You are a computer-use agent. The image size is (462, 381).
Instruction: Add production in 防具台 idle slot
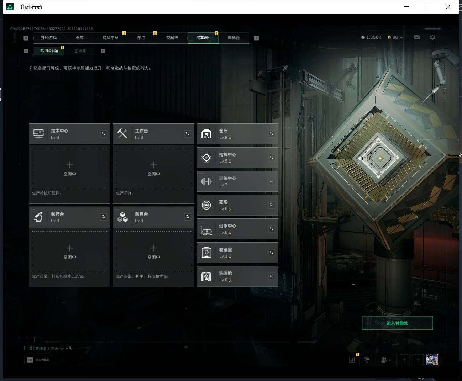click(154, 251)
